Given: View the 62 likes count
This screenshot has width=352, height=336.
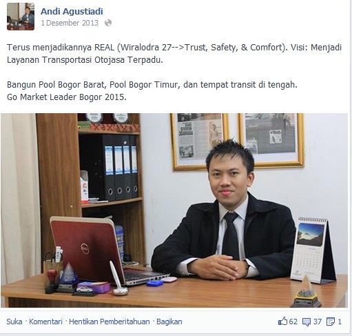Looking at the screenshot, I should tap(293, 322).
